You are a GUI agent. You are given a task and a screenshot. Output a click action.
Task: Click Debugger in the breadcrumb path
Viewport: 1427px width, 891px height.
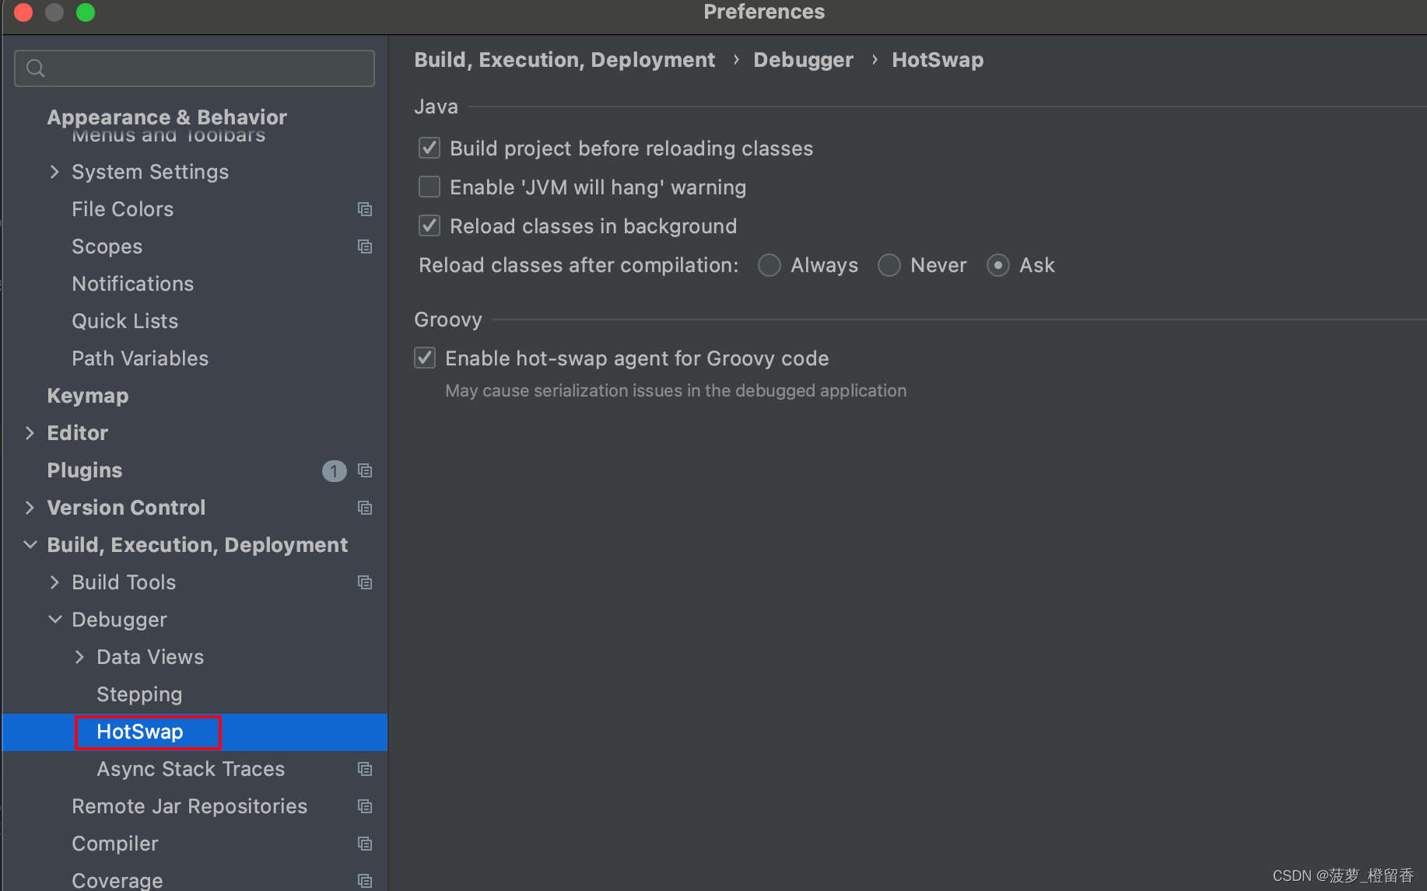coord(803,60)
